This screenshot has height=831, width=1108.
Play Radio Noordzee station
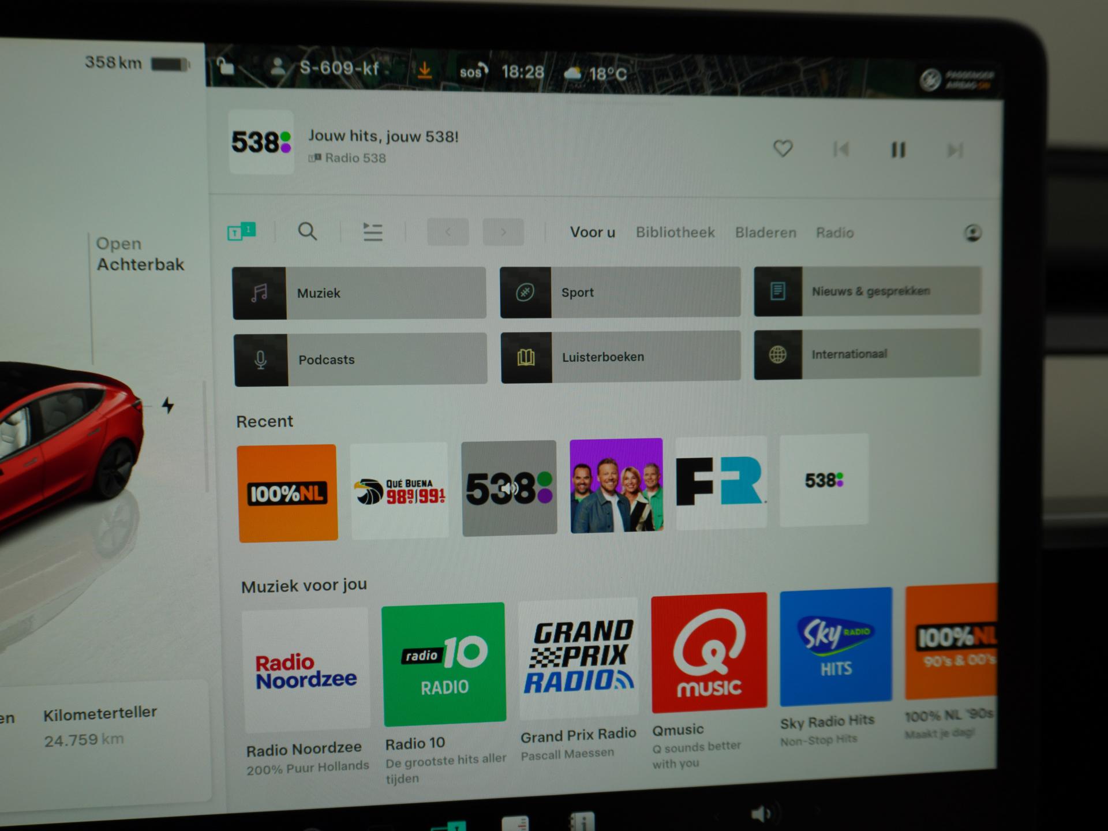coord(306,671)
